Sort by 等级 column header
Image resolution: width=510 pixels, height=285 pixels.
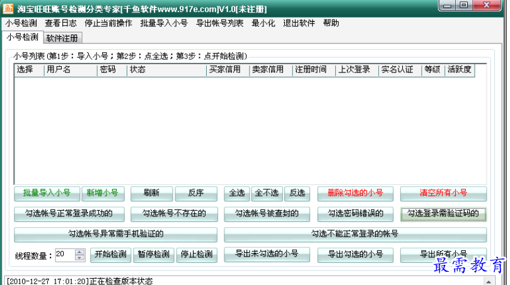click(433, 70)
